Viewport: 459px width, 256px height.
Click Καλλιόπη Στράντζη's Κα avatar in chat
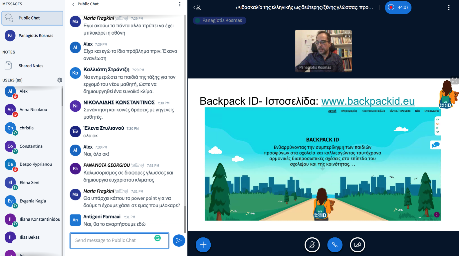point(75,73)
